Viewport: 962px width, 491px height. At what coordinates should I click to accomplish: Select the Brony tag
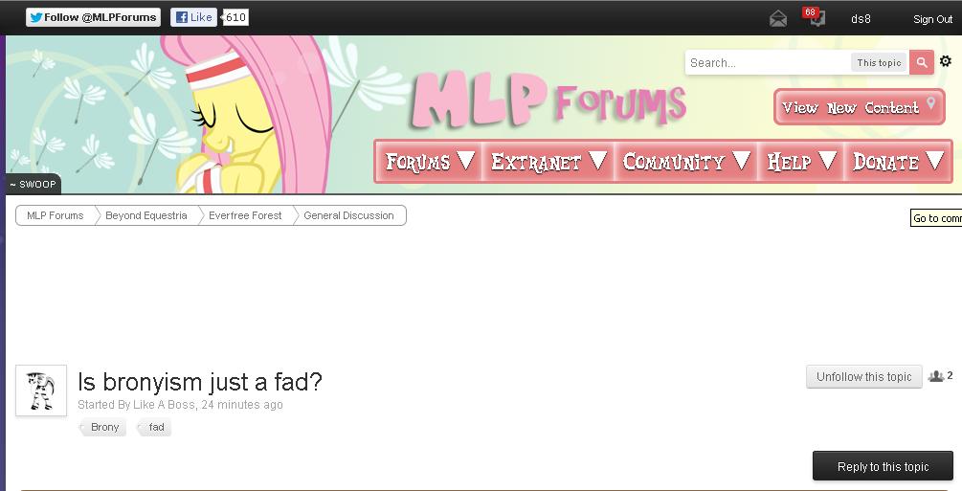tap(103, 427)
